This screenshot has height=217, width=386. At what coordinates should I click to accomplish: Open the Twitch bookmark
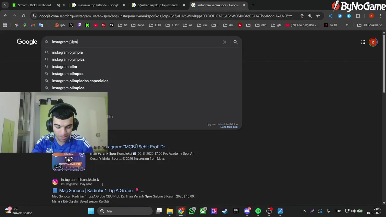pos(79,25)
